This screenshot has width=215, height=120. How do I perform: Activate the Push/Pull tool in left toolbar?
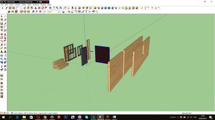(x=5, y=34)
